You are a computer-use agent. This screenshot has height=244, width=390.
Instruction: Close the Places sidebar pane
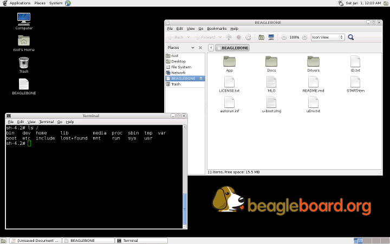200,48
